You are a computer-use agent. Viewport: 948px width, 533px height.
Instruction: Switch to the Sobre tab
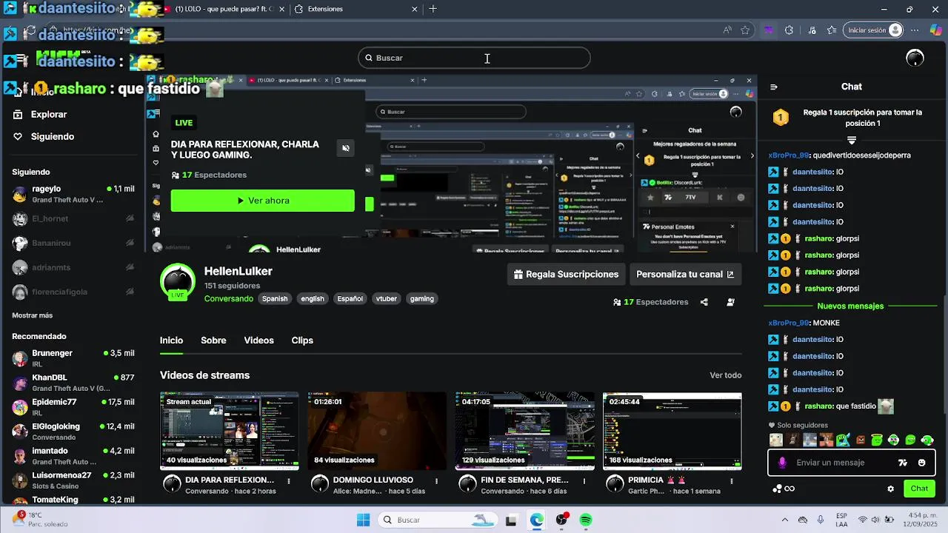click(213, 341)
